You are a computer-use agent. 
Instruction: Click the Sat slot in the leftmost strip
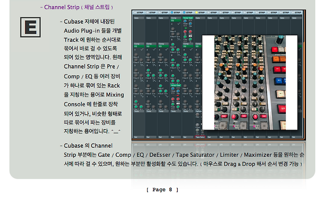[x=139, y=137]
